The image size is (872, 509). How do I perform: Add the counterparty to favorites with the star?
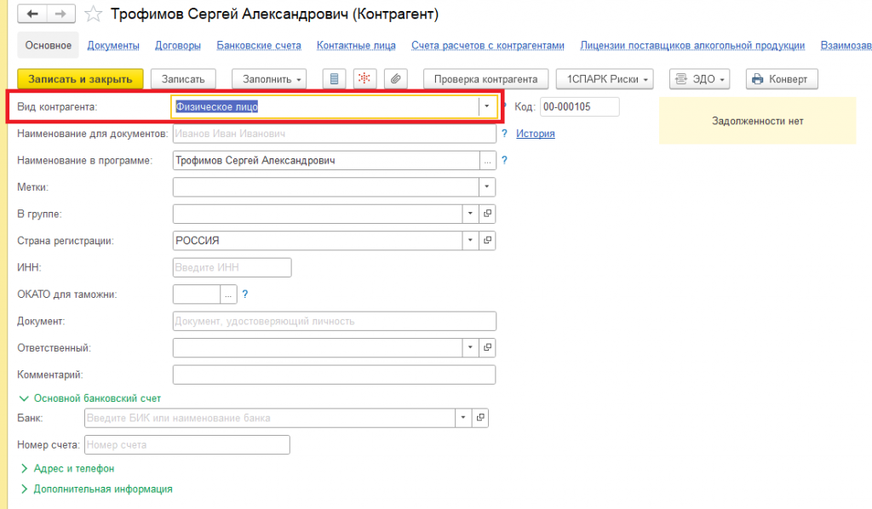pos(94,14)
